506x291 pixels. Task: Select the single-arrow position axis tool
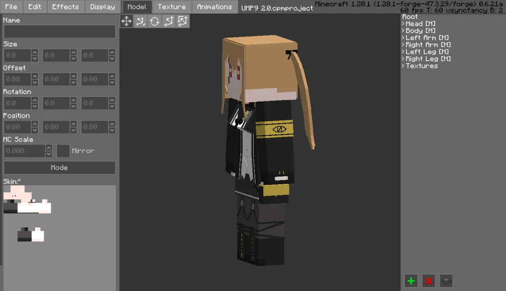[x=169, y=21]
